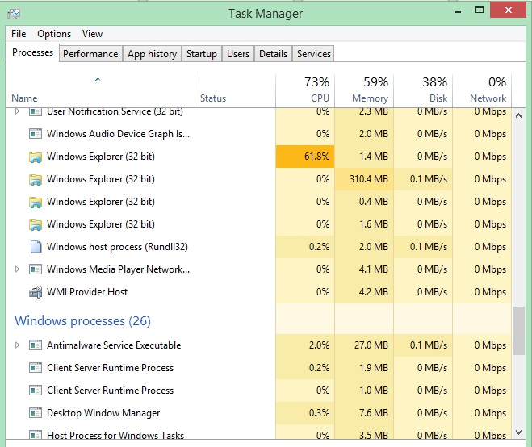This screenshot has height=447, width=532.
Task: Switch to the Services tab
Action: point(313,54)
